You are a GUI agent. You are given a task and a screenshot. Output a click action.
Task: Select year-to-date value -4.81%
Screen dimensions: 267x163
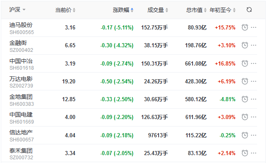coord(228,100)
